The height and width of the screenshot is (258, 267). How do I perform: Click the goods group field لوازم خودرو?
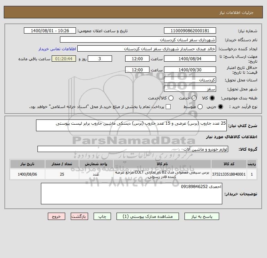pyautogui.click(x=133, y=149)
